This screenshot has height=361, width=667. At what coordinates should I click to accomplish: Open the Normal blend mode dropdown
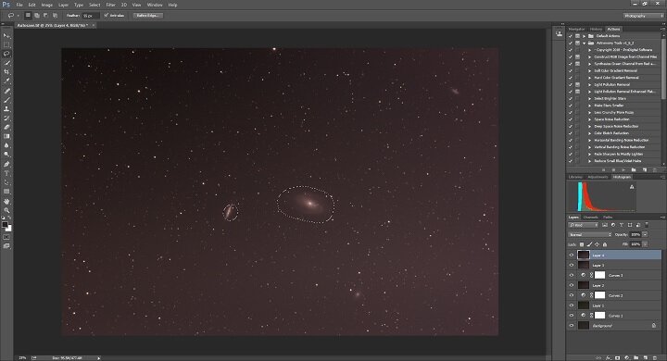[590, 235]
